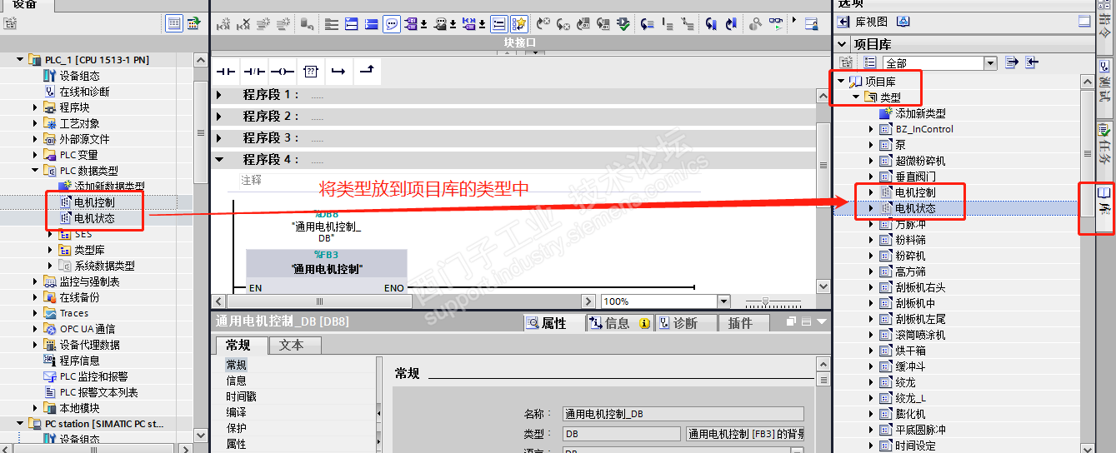Image resolution: width=1116 pixels, height=453 pixels.
Task: Click the close branch icon
Action: point(366,72)
